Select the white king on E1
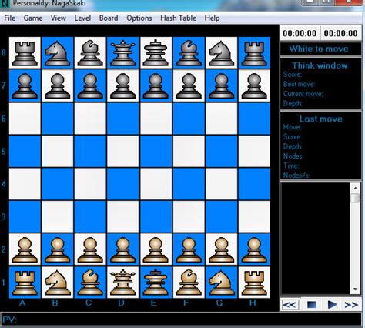Viewport: 365px width, 328px height. click(x=156, y=283)
